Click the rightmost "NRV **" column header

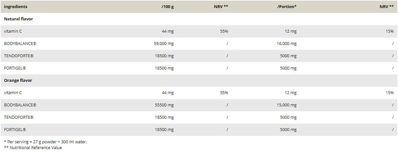click(386, 6)
